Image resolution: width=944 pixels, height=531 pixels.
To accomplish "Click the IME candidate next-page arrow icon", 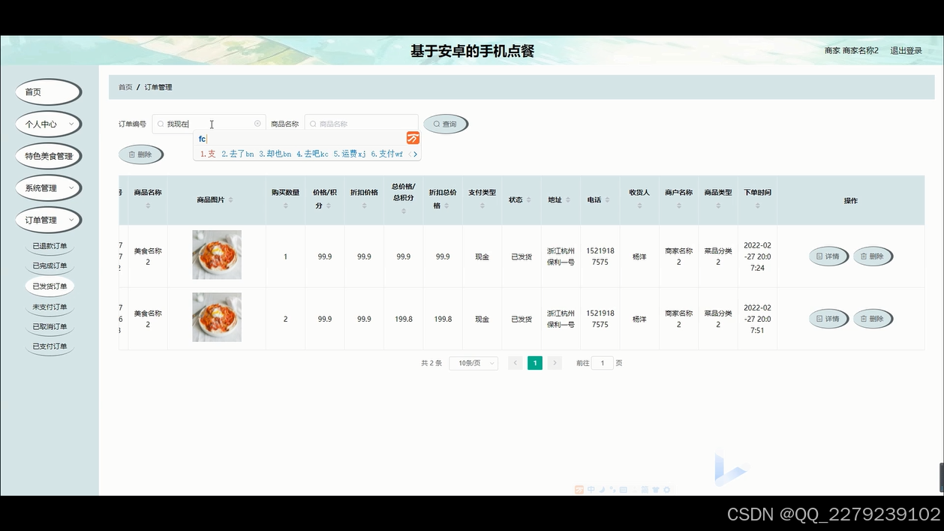I will click(x=415, y=154).
